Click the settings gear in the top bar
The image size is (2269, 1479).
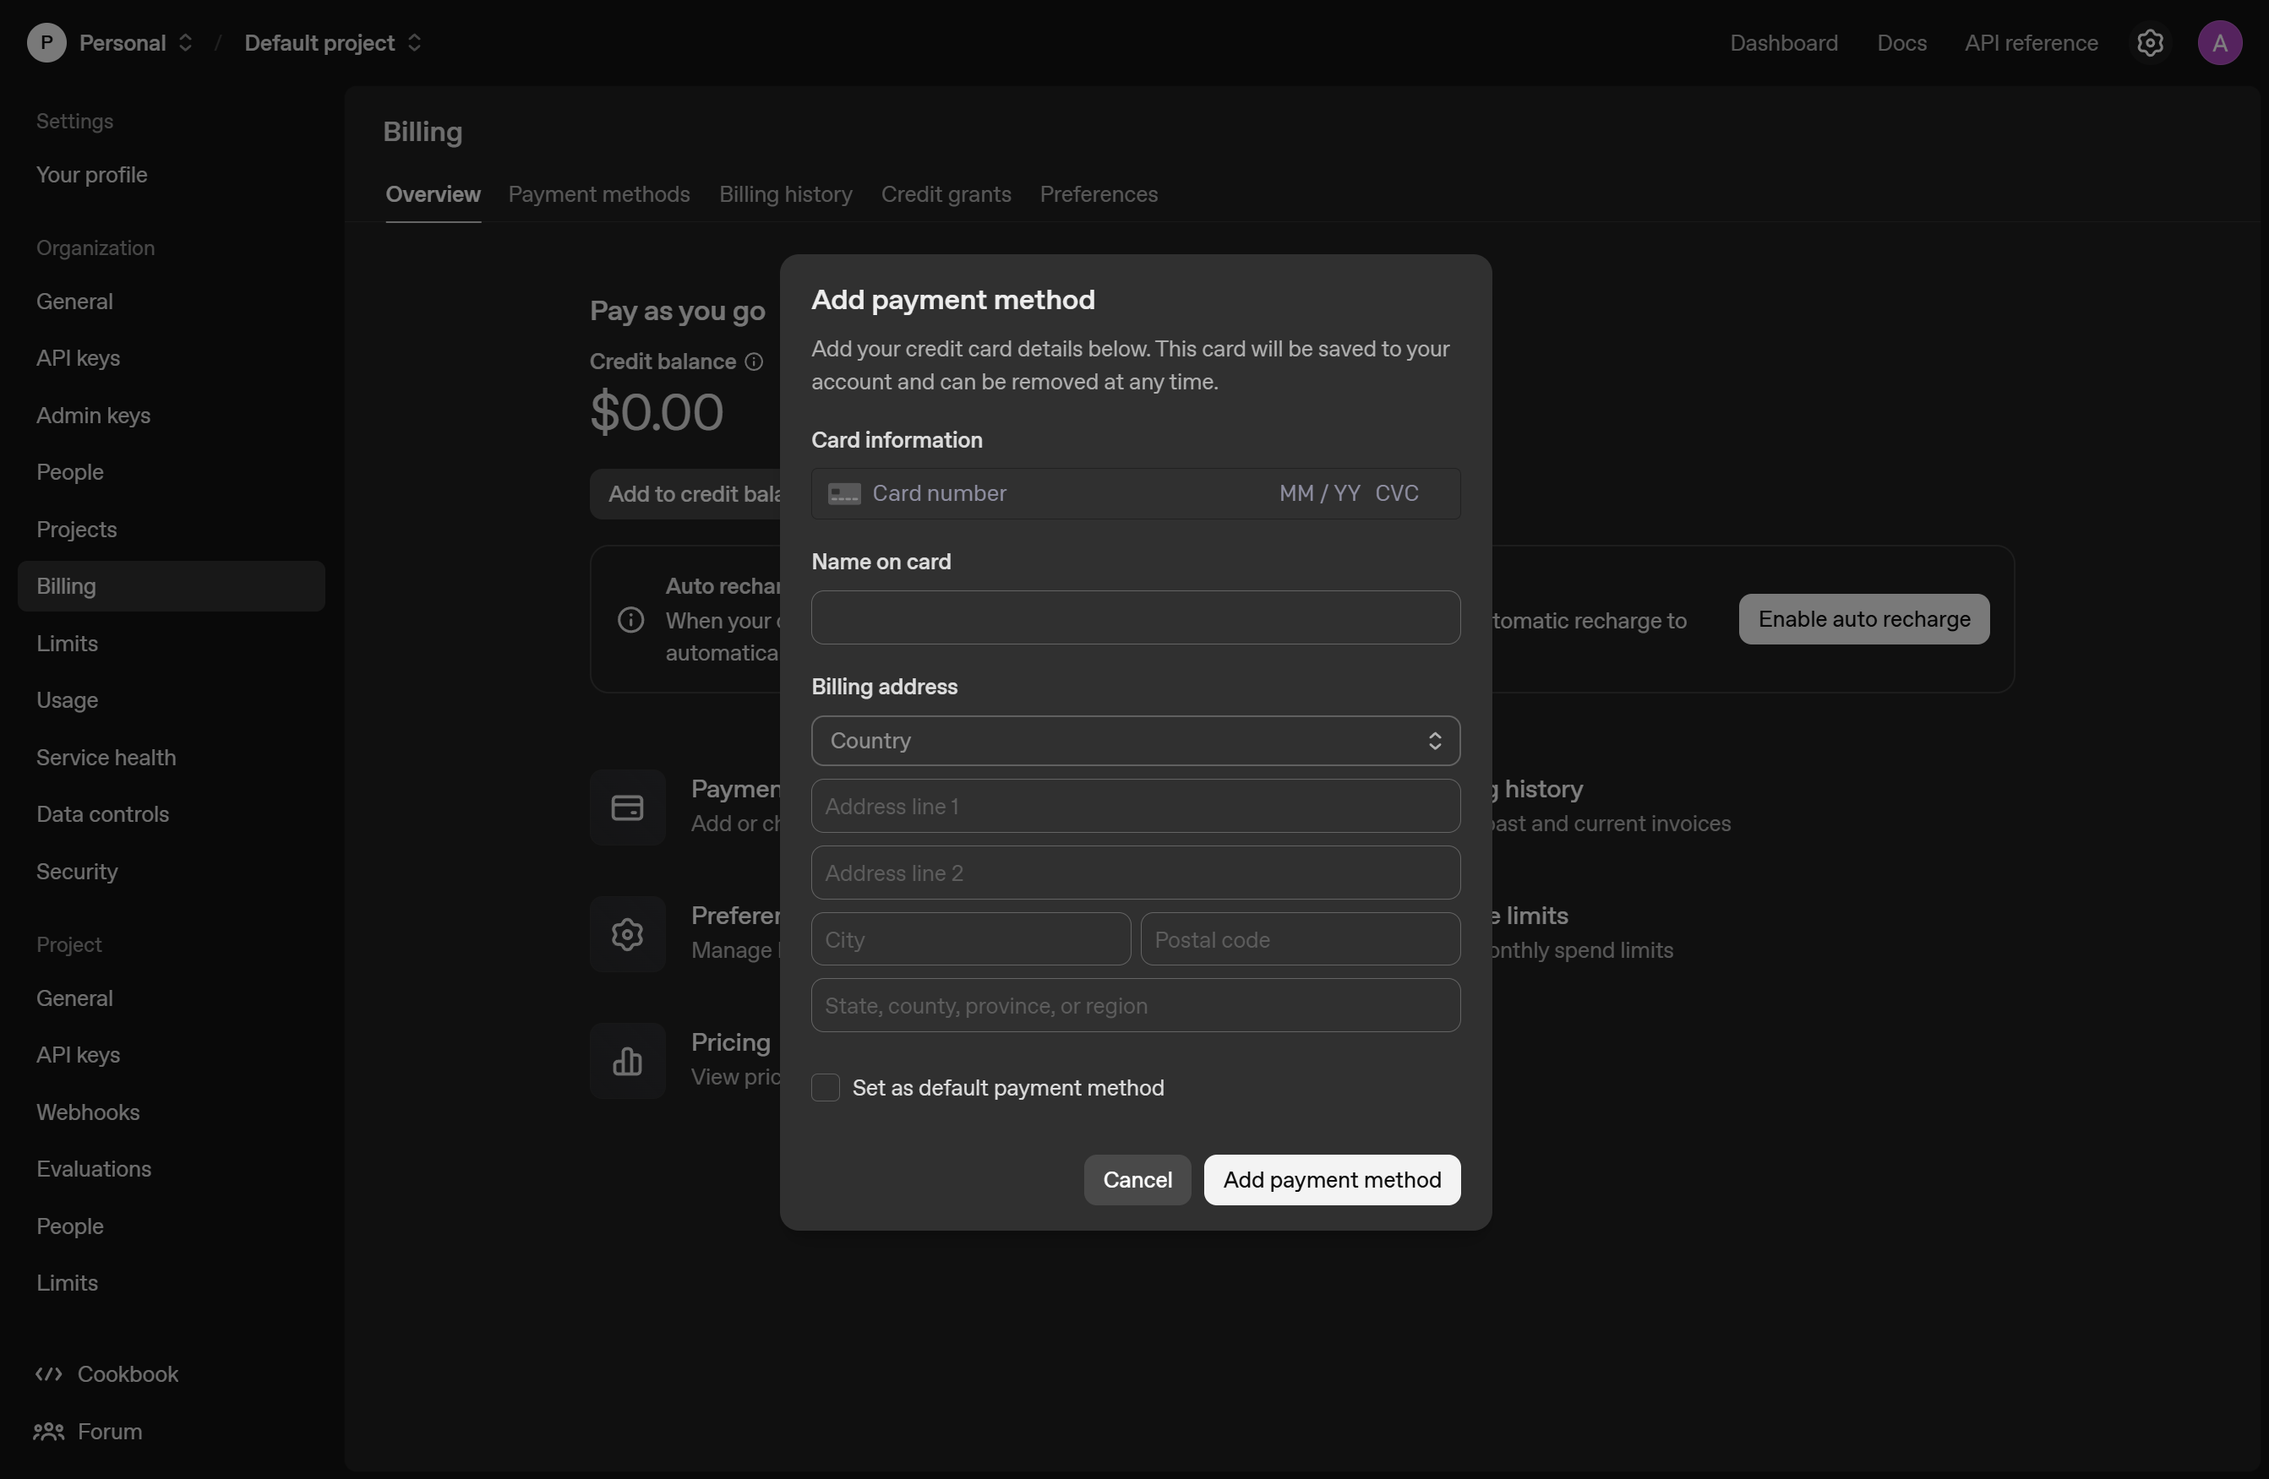2151,42
